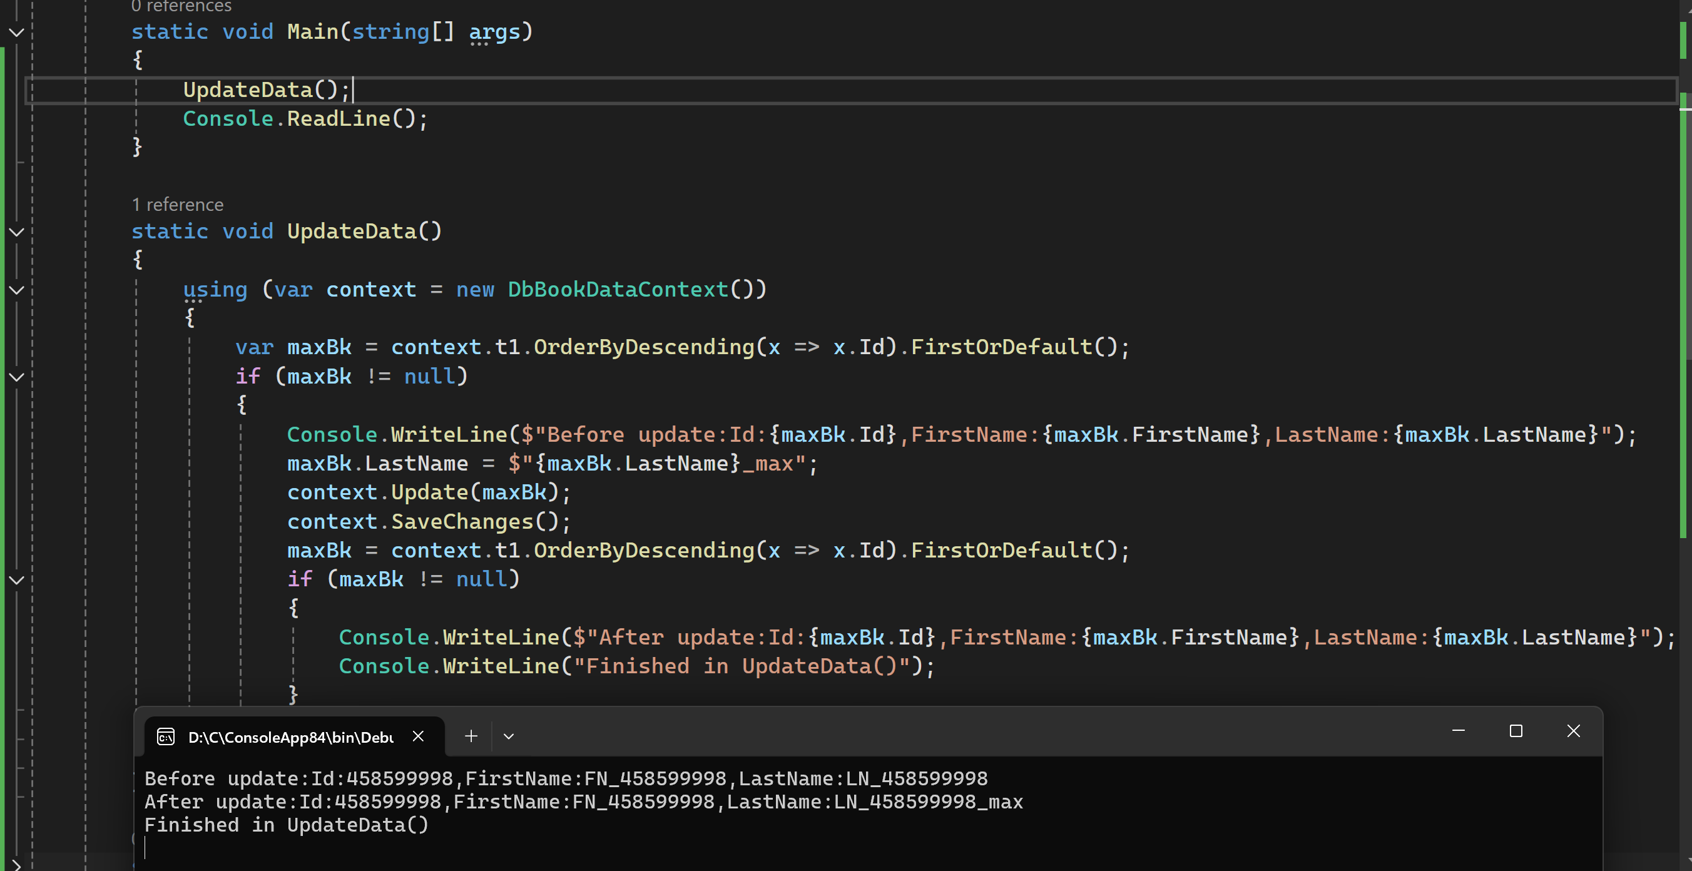Add a new terminal tab with the plus icon
Screen dimensions: 1692x871
click(471, 736)
